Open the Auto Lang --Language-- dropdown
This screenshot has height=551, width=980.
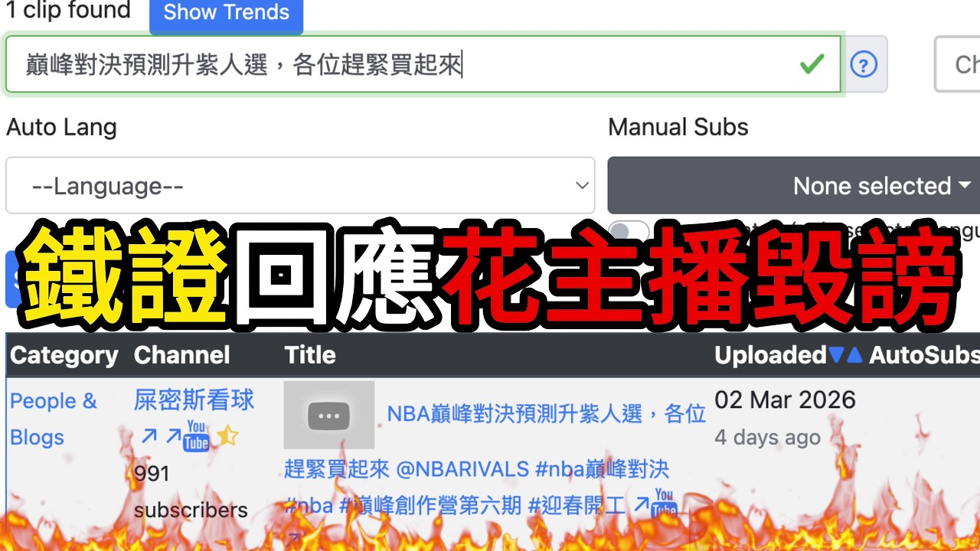pos(300,185)
